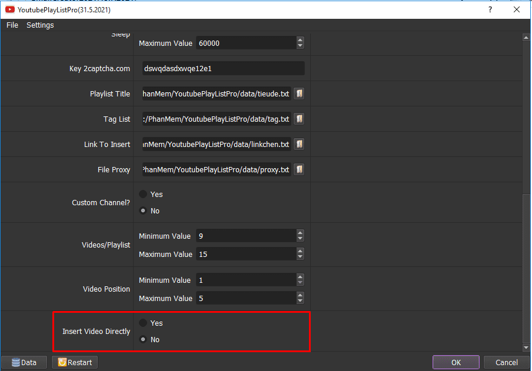
Task: Click the "Videos/Playlist" label
Action: pos(106,245)
